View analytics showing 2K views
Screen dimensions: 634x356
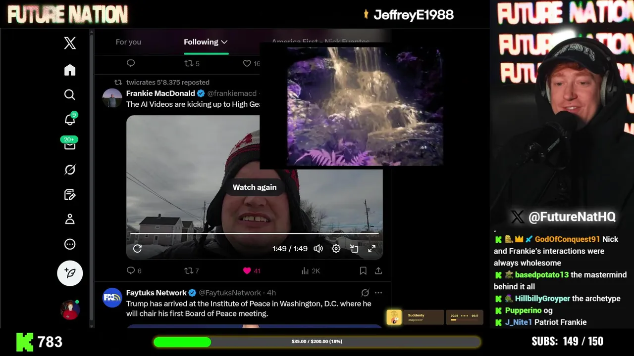point(311,270)
